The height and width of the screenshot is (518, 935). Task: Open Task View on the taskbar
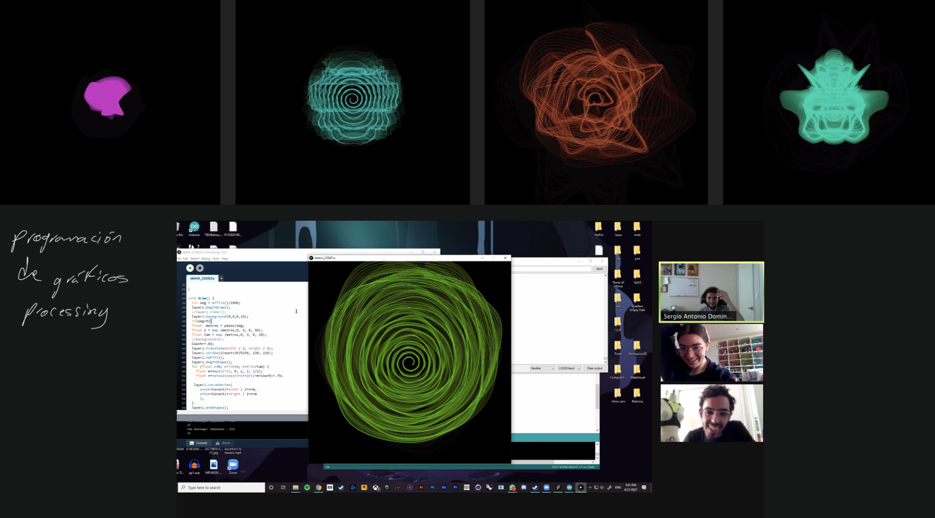click(283, 488)
